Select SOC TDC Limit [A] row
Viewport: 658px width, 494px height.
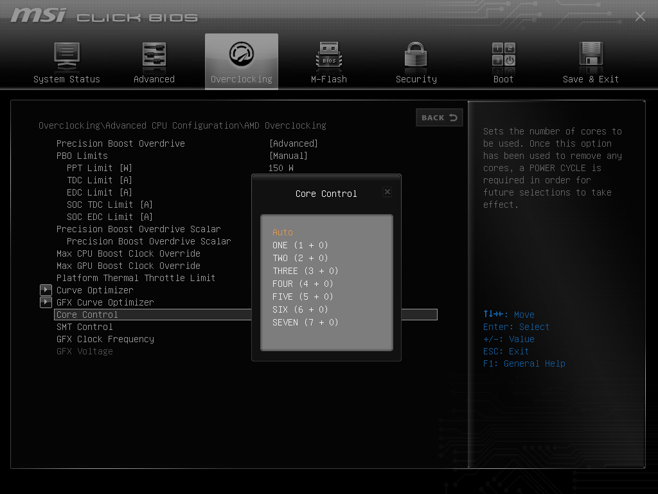click(x=109, y=205)
